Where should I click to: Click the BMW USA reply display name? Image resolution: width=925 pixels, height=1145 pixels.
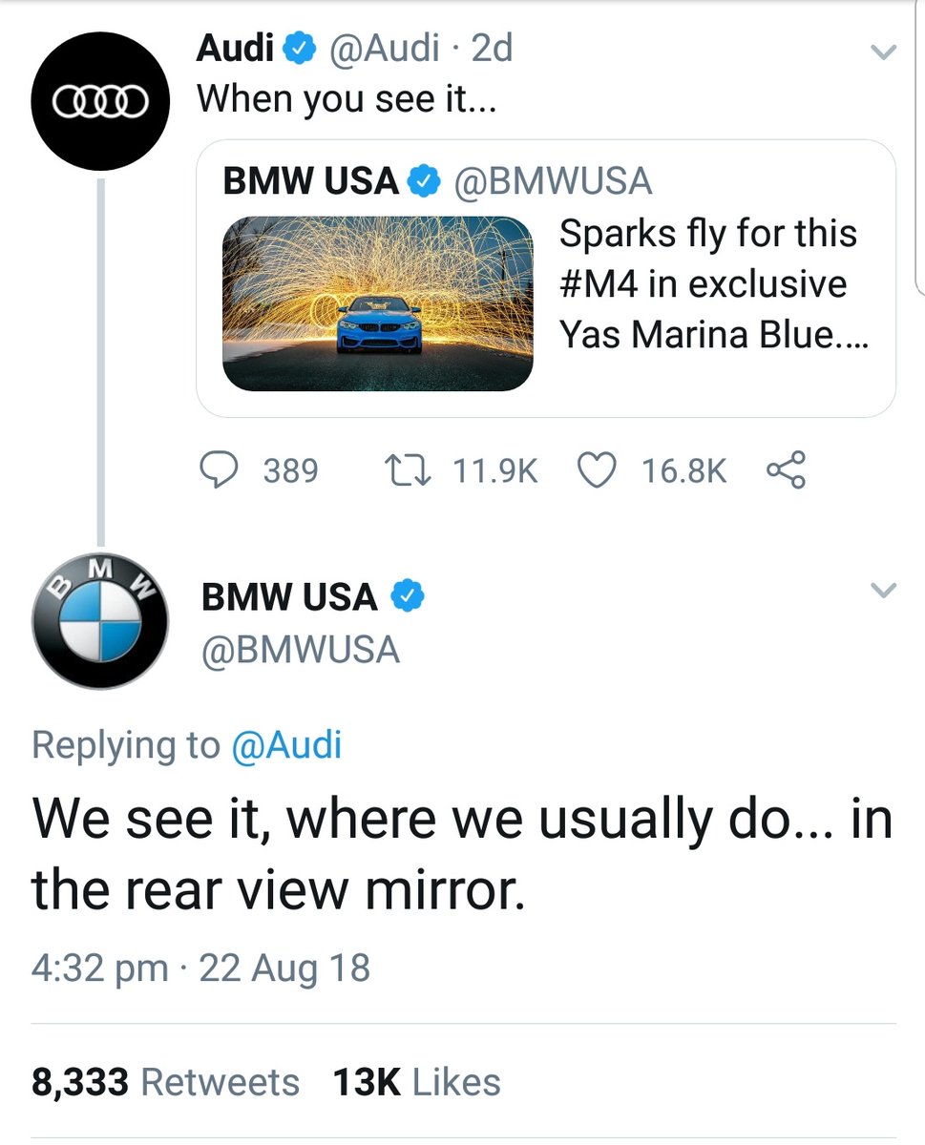(x=289, y=597)
